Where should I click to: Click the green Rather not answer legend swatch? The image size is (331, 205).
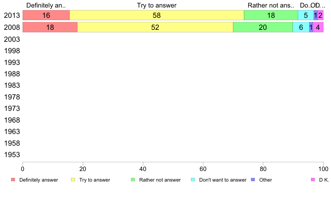click(x=133, y=180)
